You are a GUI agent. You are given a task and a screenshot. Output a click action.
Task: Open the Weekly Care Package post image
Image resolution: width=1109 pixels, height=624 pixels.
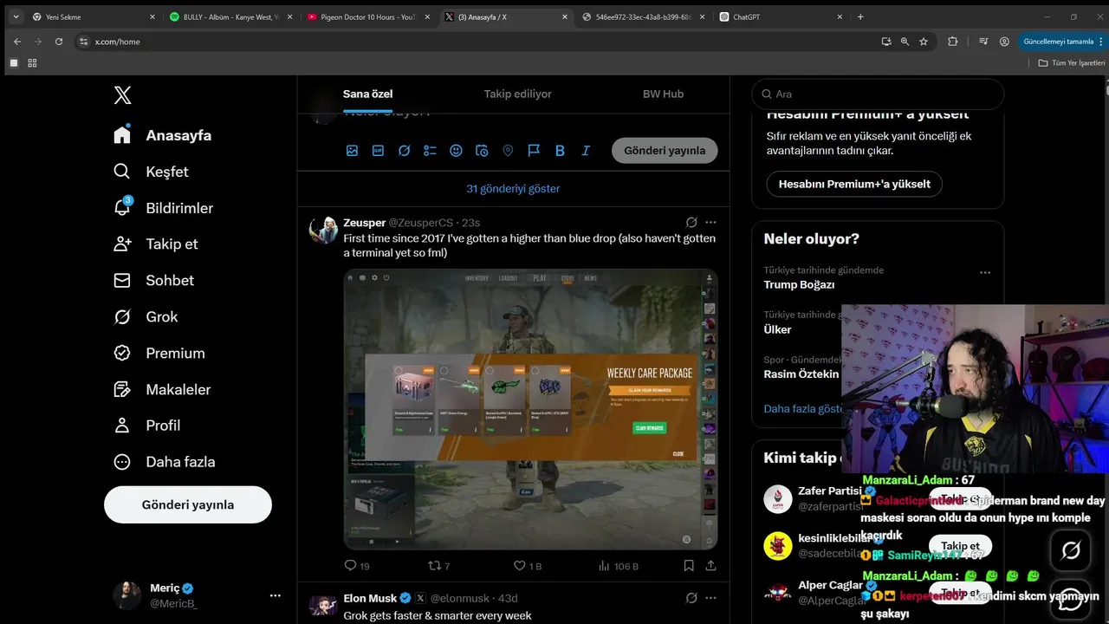click(530, 409)
